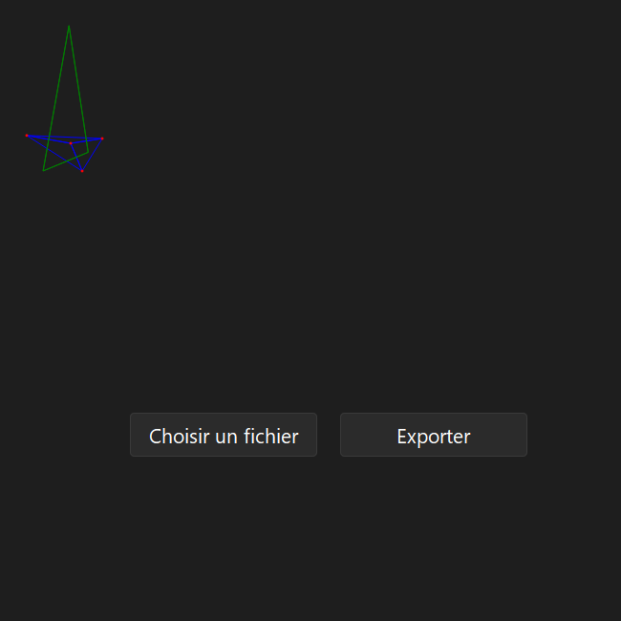Click the blue line joining central and bottom points
621x621 pixels.
click(x=76, y=158)
